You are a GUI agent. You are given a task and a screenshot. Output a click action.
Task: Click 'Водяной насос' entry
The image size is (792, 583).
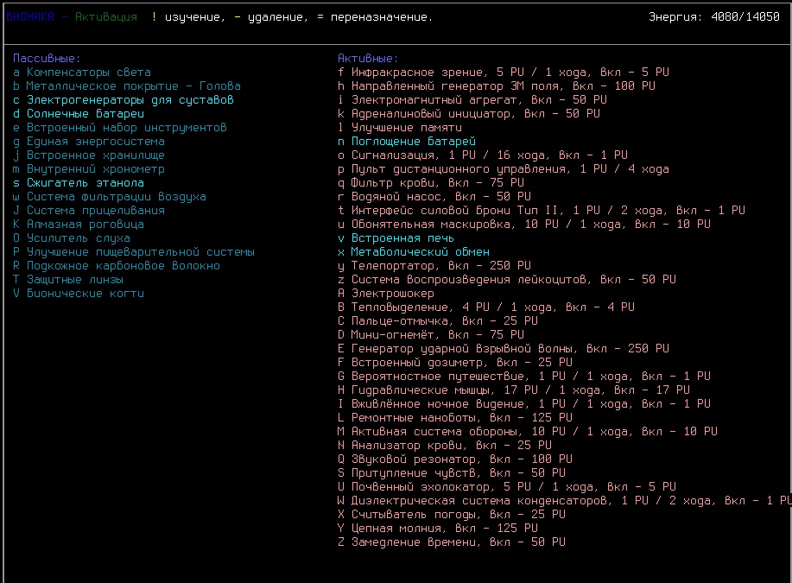tap(434, 197)
